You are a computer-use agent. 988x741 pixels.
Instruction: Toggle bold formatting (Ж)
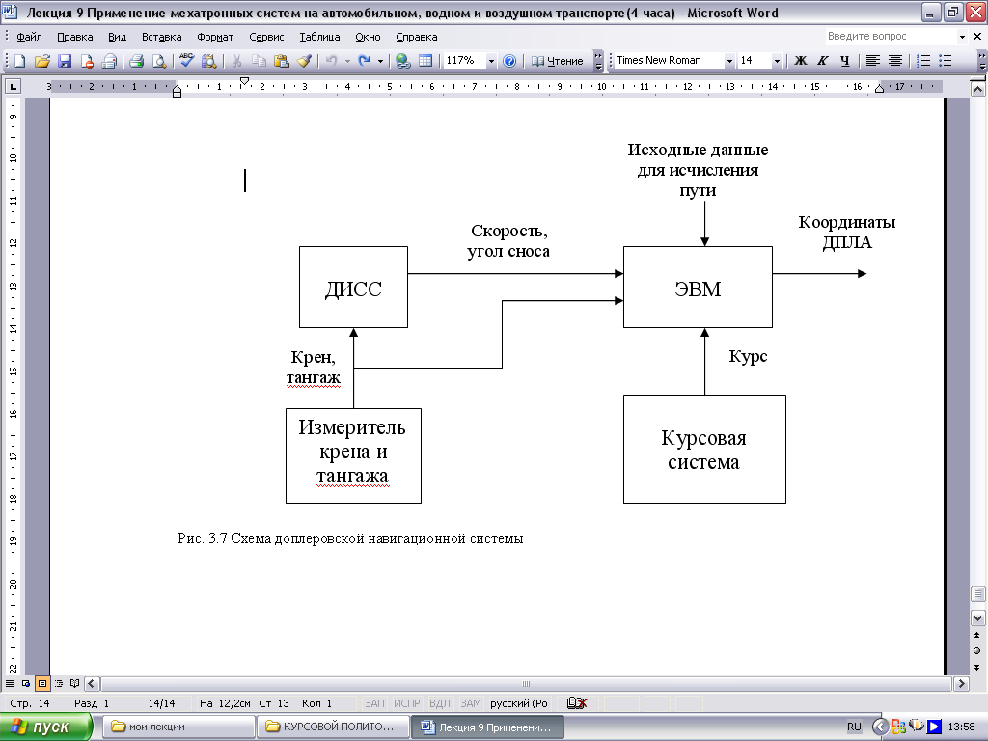[x=800, y=61]
